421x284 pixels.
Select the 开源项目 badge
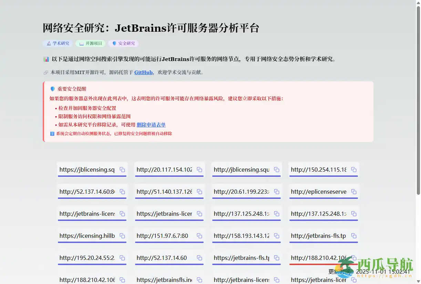90,43
